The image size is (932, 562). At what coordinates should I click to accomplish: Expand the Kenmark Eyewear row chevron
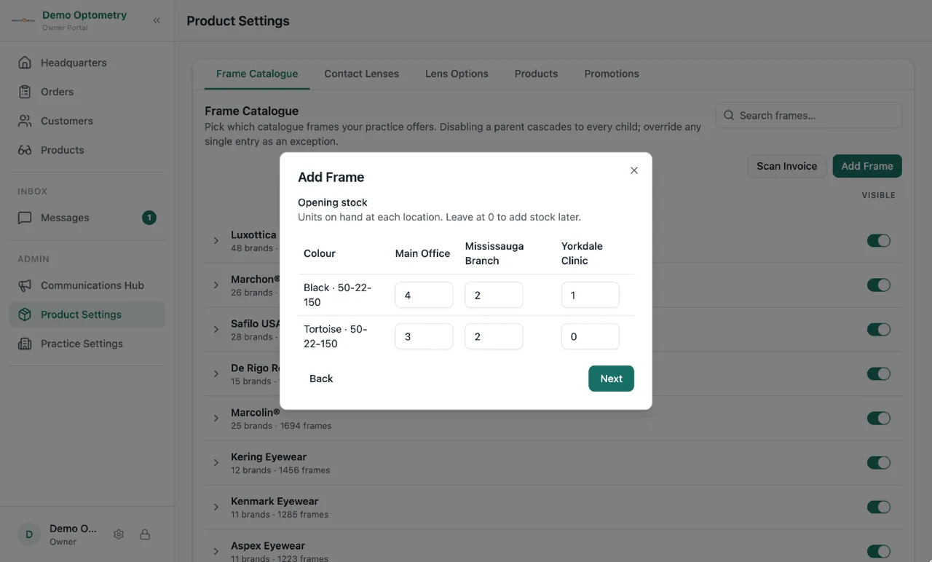click(x=216, y=507)
